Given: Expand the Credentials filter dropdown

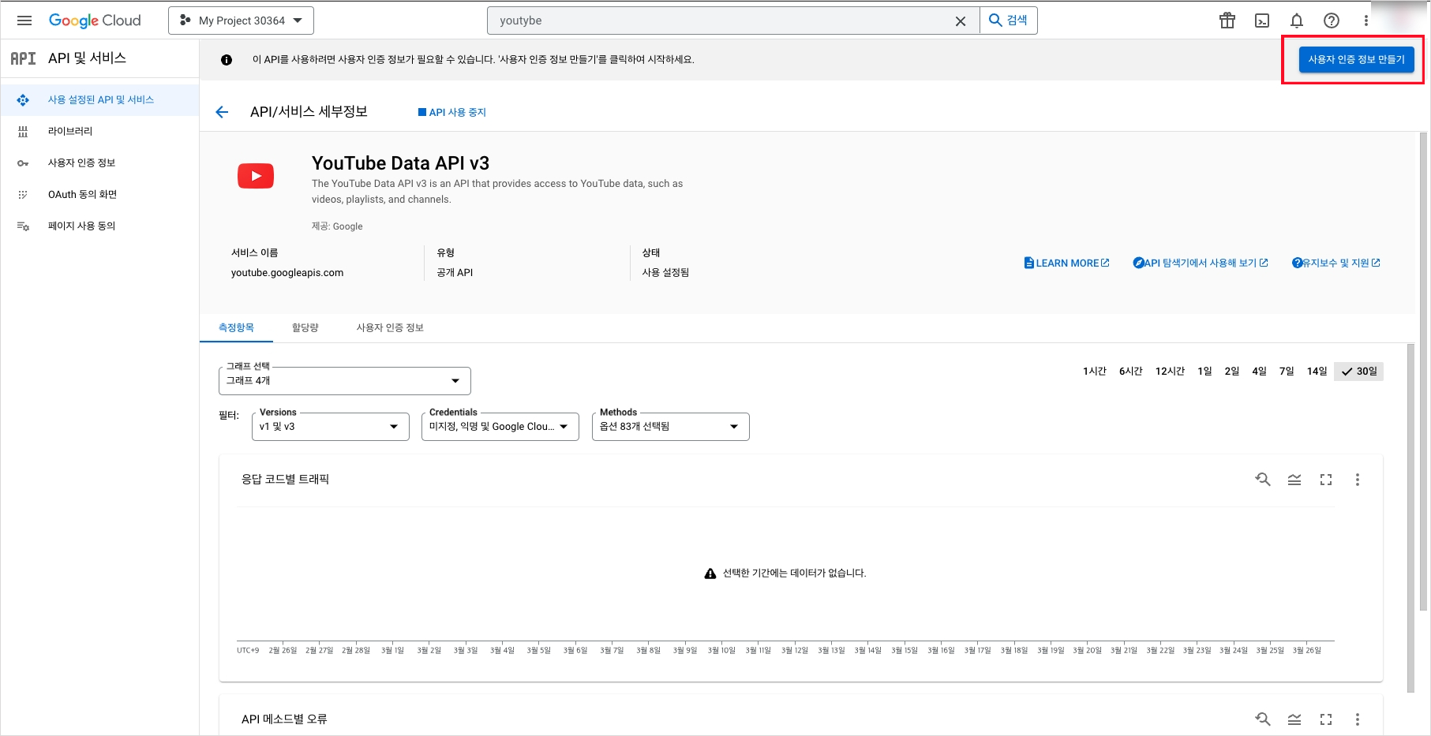Looking at the screenshot, I should [x=500, y=427].
